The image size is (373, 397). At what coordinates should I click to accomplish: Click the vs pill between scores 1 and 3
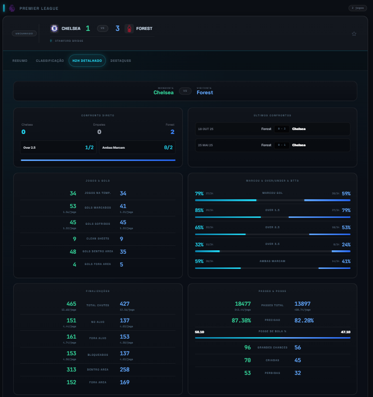(x=102, y=28)
